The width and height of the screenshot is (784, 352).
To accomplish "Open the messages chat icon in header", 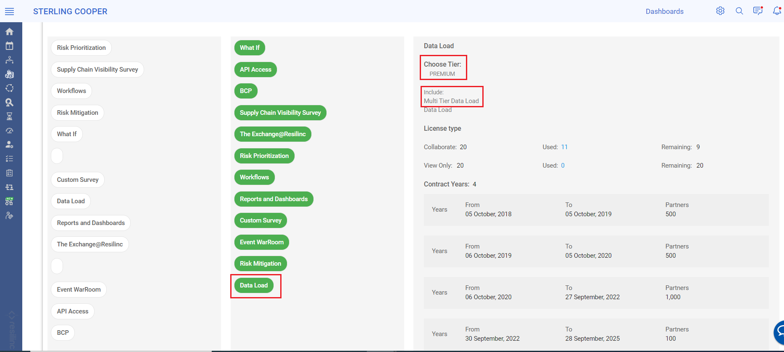I will coord(758,11).
